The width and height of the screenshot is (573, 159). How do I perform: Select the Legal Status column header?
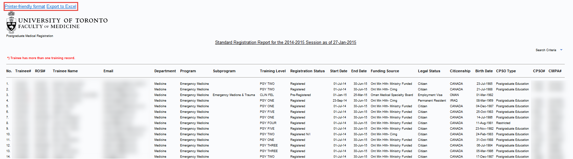coord(429,71)
